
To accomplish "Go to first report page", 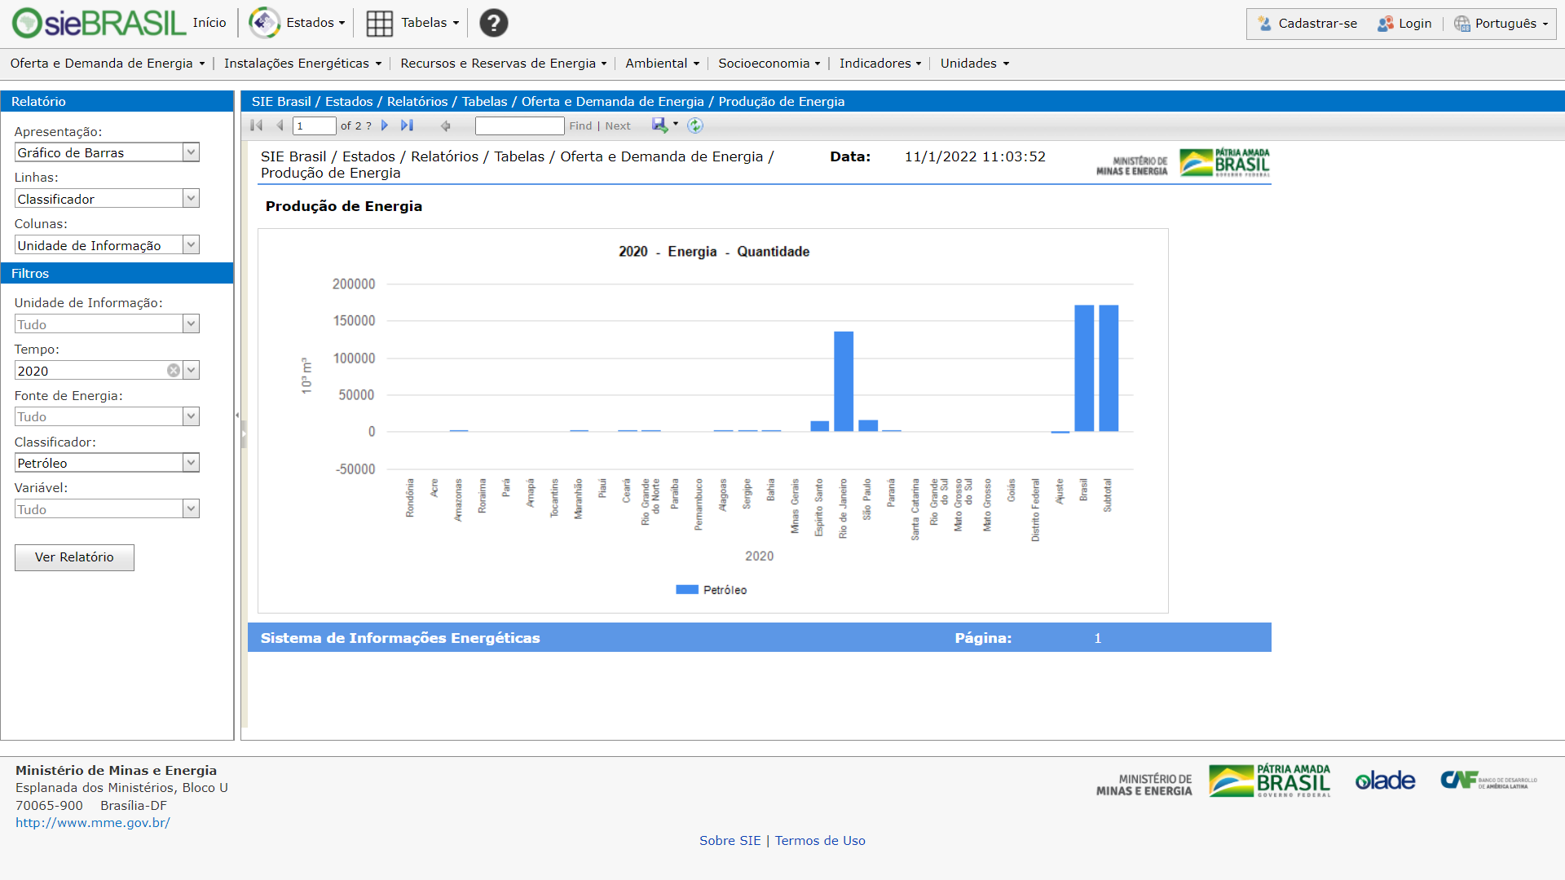I will coord(257,125).
